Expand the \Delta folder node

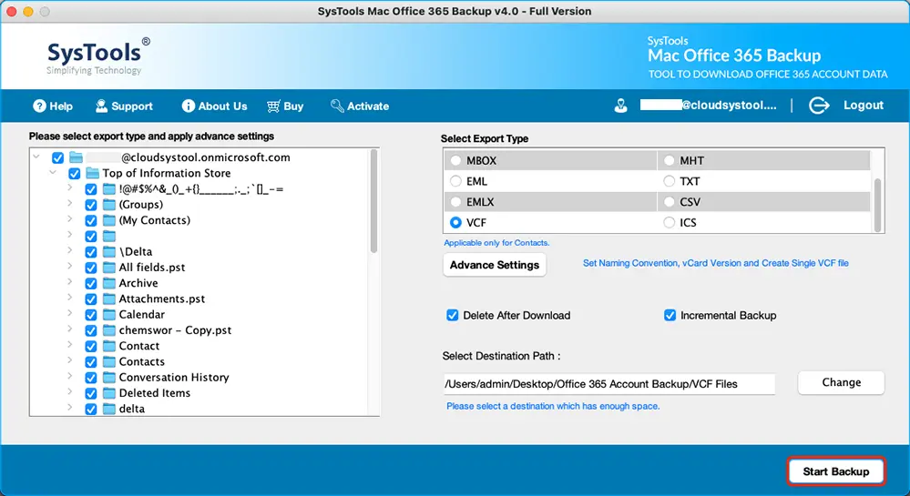pyautogui.click(x=69, y=250)
